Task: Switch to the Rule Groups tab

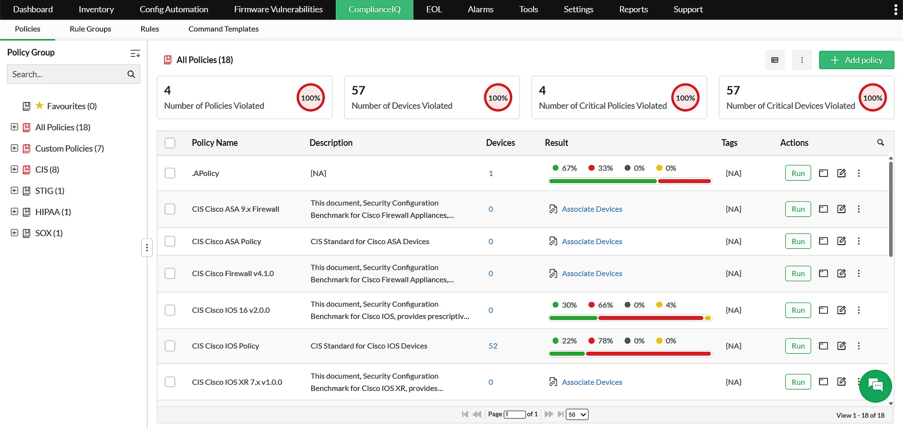Action: [90, 29]
